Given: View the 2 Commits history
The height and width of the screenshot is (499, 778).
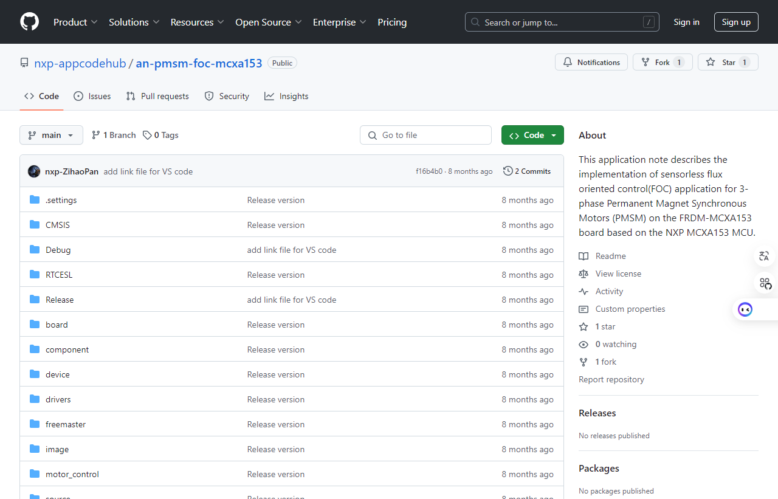Looking at the screenshot, I should point(527,171).
